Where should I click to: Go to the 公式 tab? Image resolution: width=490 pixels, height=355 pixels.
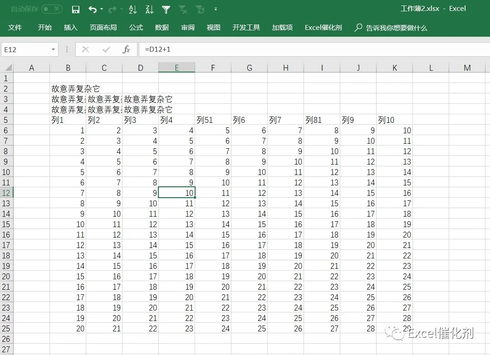click(136, 28)
